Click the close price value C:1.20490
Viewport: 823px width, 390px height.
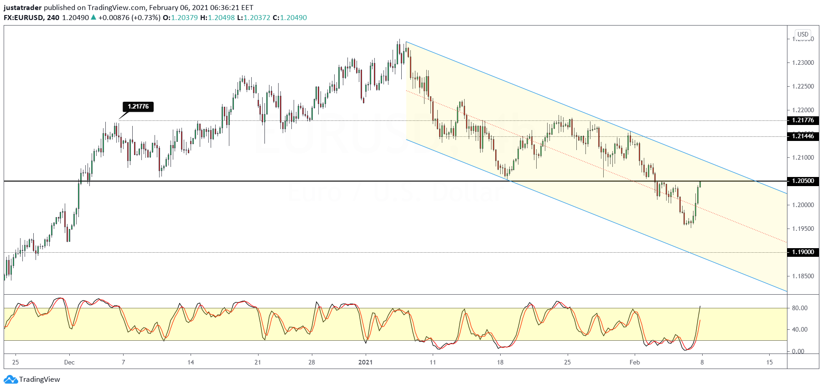click(290, 18)
